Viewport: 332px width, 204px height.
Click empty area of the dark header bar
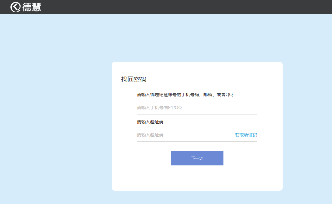click(x=190, y=7)
